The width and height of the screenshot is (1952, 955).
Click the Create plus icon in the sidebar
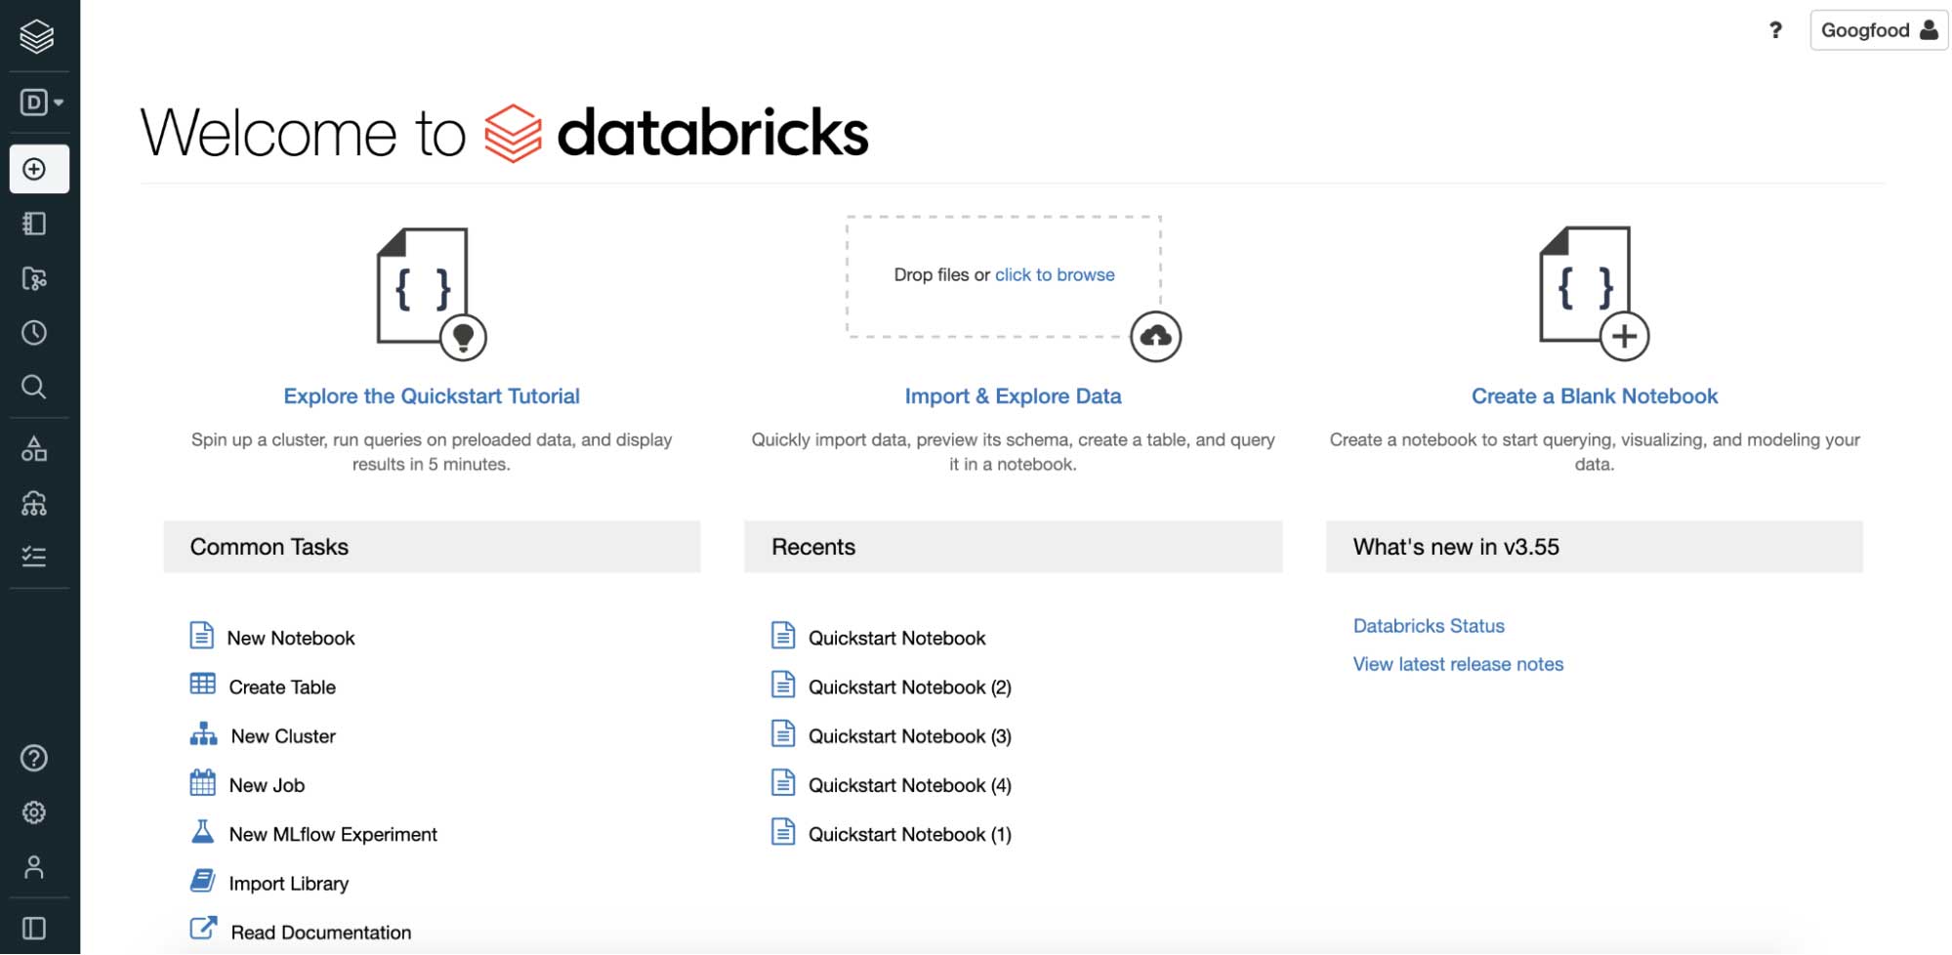point(35,169)
